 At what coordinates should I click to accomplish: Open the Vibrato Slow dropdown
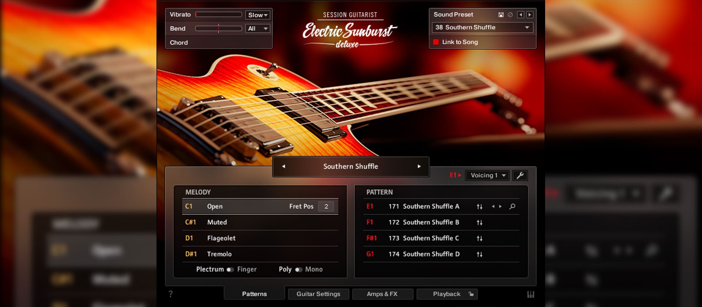[258, 15]
